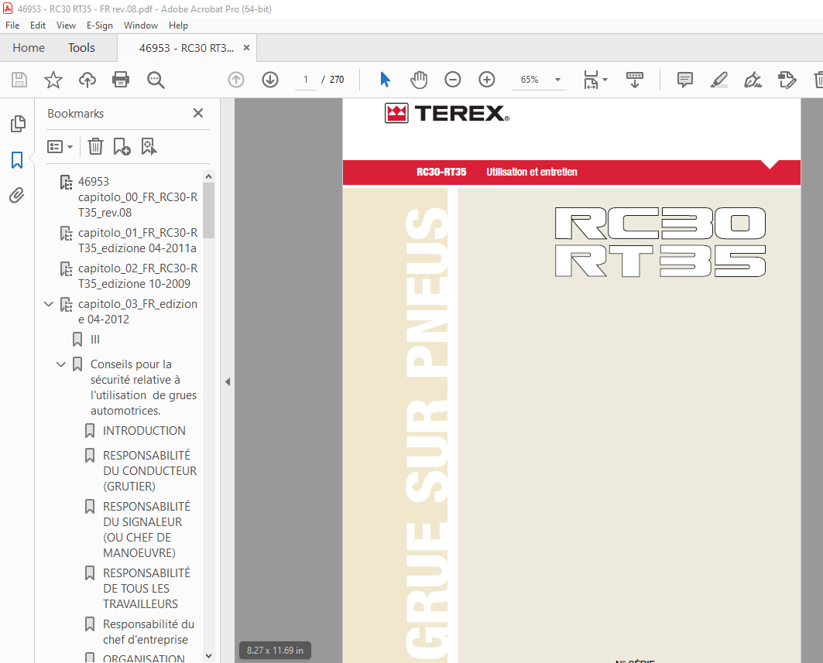This screenshot has height=663, width=823.
Task: Open the Help menu
Action: point(178,26)
